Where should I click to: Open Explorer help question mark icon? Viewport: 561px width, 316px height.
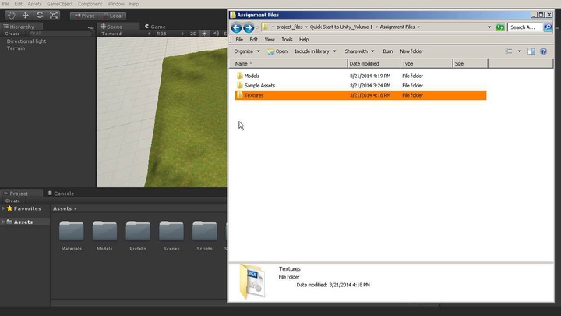pyautogui.click(x=544, y=51)
